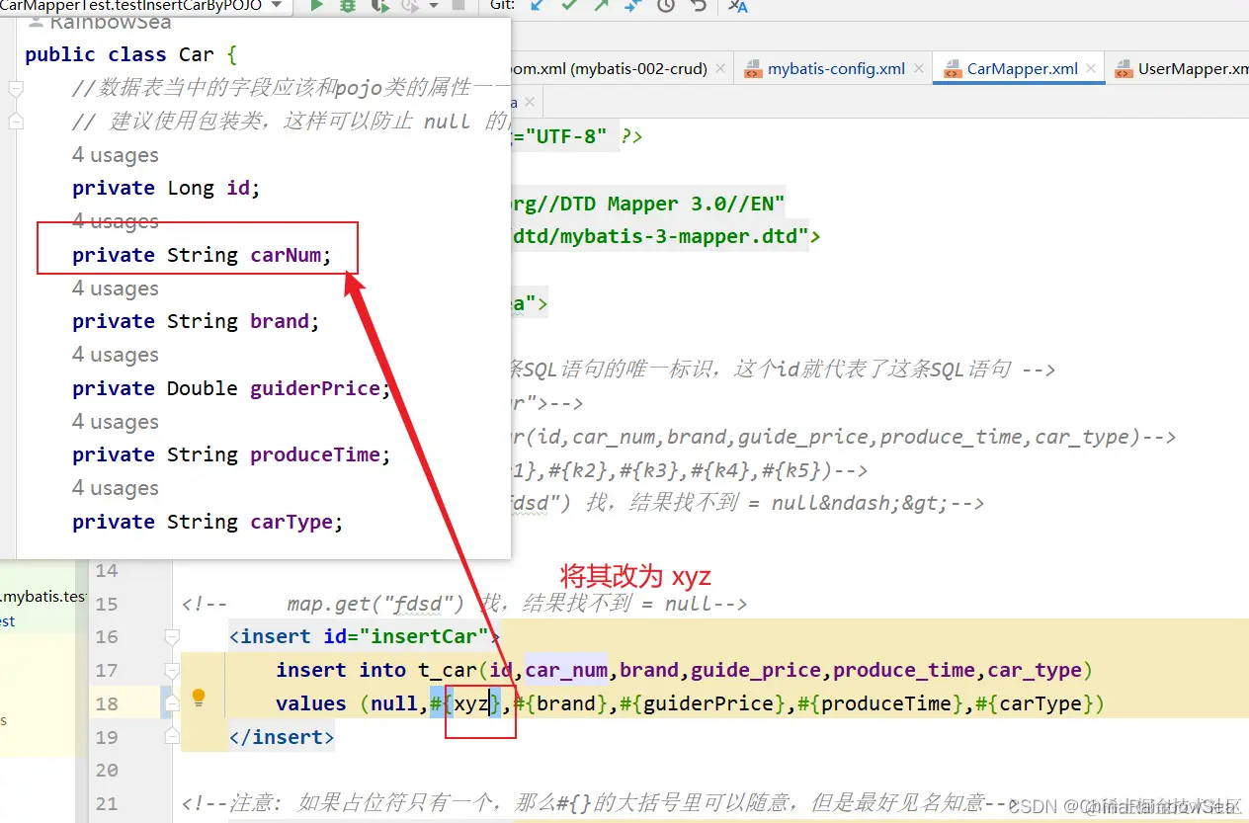Click #{produceTime} placeholder

(879, 703)
